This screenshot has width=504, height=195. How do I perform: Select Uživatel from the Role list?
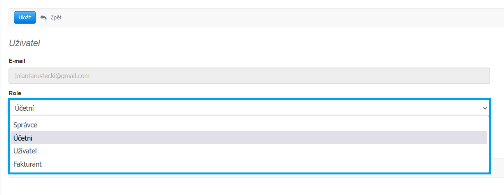(25, 151)
